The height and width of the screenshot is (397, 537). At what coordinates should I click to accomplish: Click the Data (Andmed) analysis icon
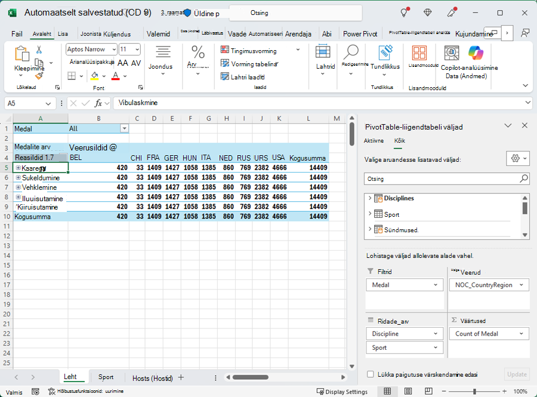pos(452,53)
